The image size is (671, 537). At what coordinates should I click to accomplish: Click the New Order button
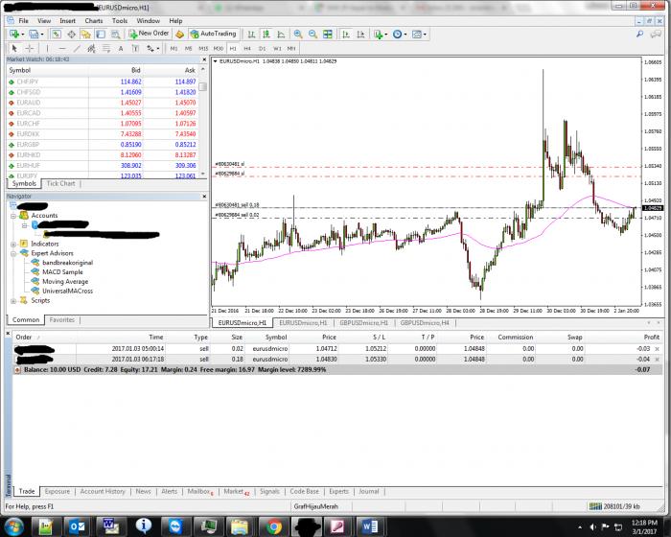click(149, 34)
